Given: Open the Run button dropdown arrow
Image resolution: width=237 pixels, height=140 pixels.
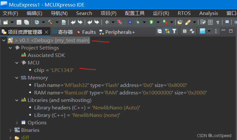Looking at the screenshot, I should [x=158, y=22].
